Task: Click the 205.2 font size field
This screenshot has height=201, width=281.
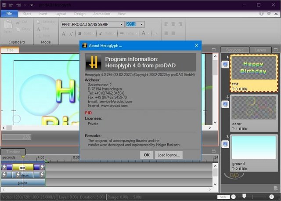Action: click(x=133, y=24)
